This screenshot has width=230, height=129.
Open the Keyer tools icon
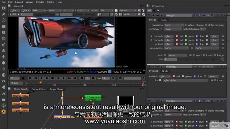[3, 45]
